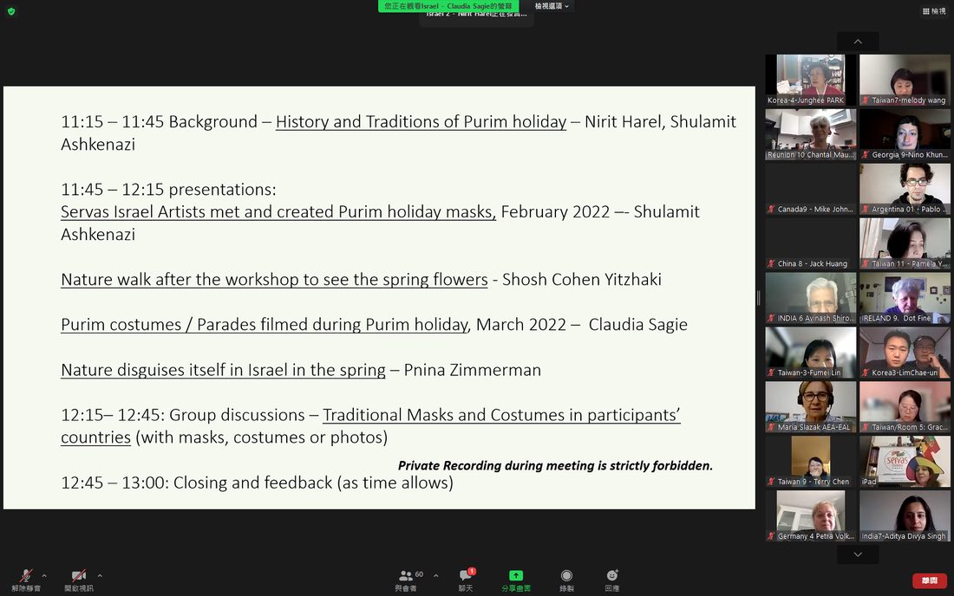Viewport: 954px width, 596px height.
Task: Show next page of gallery thumbnails
Action: coord(858,554)
